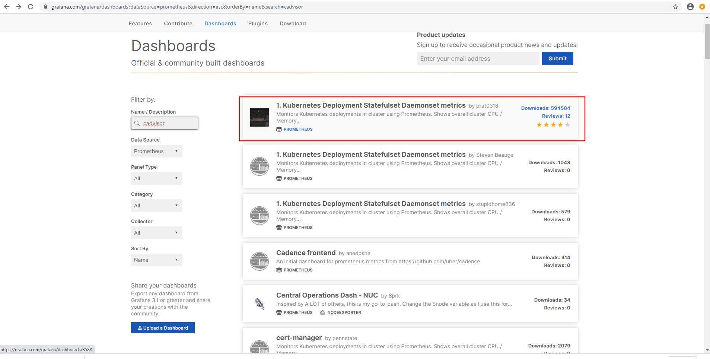Open Kubernetes Deployment metrics by prat0318

click(x=371, y=105)
